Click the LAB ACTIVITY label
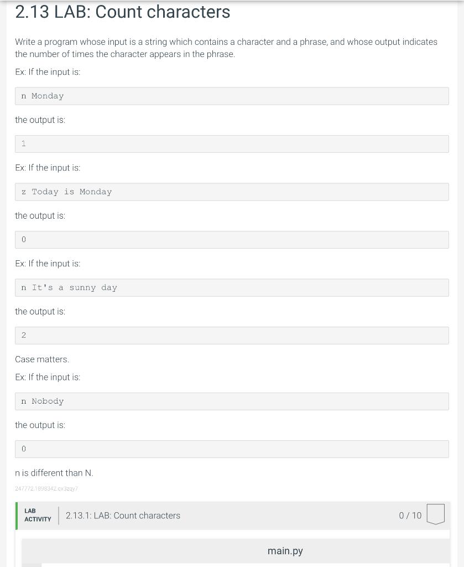 [x=38, y=515]
